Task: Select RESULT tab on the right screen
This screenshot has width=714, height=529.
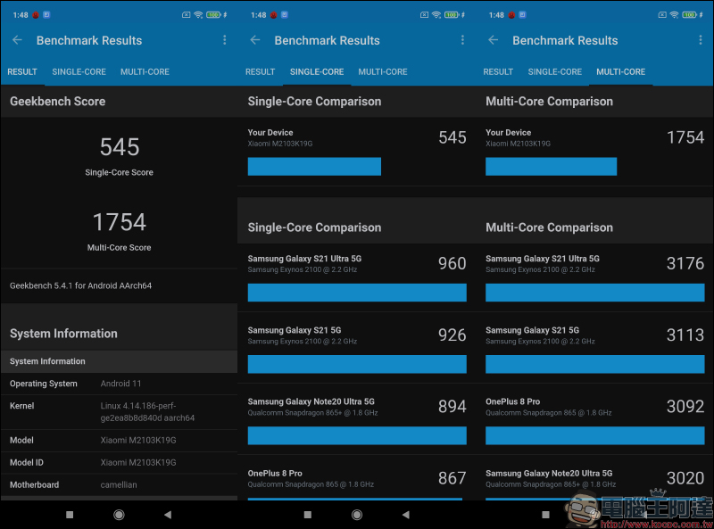Action: coord(498,72)
